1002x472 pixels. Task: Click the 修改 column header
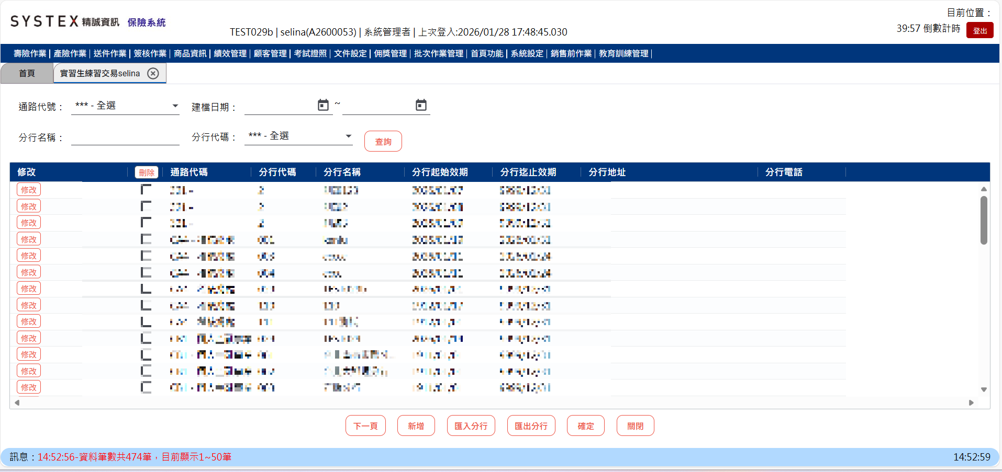[x=26, y=172]
